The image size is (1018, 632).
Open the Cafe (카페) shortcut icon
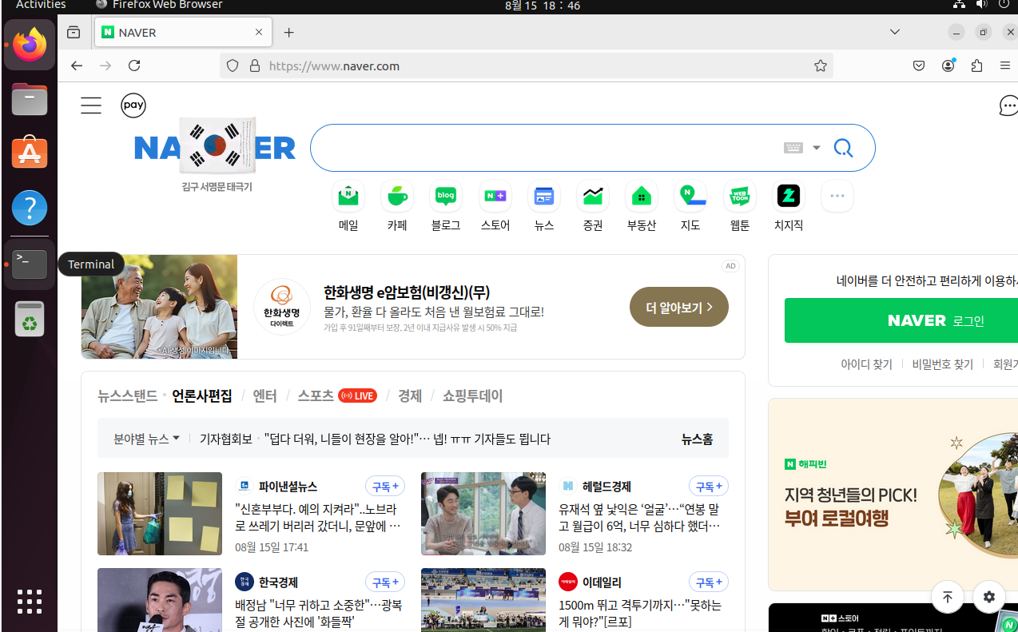click(397, 196)
